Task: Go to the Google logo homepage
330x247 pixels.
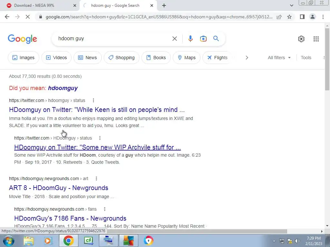Action: pyautogui.click(x=22, y=39)
